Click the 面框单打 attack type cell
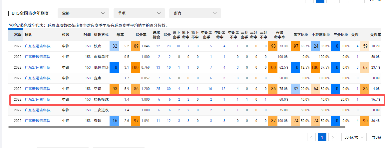387x148 pixels. (x=101, y=57)
